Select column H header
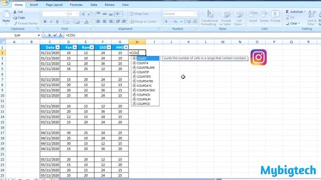The image size is (321, 180). click(137, 42)
